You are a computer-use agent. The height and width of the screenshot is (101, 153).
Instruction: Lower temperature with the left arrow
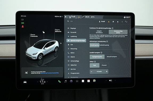click(38, 82)
